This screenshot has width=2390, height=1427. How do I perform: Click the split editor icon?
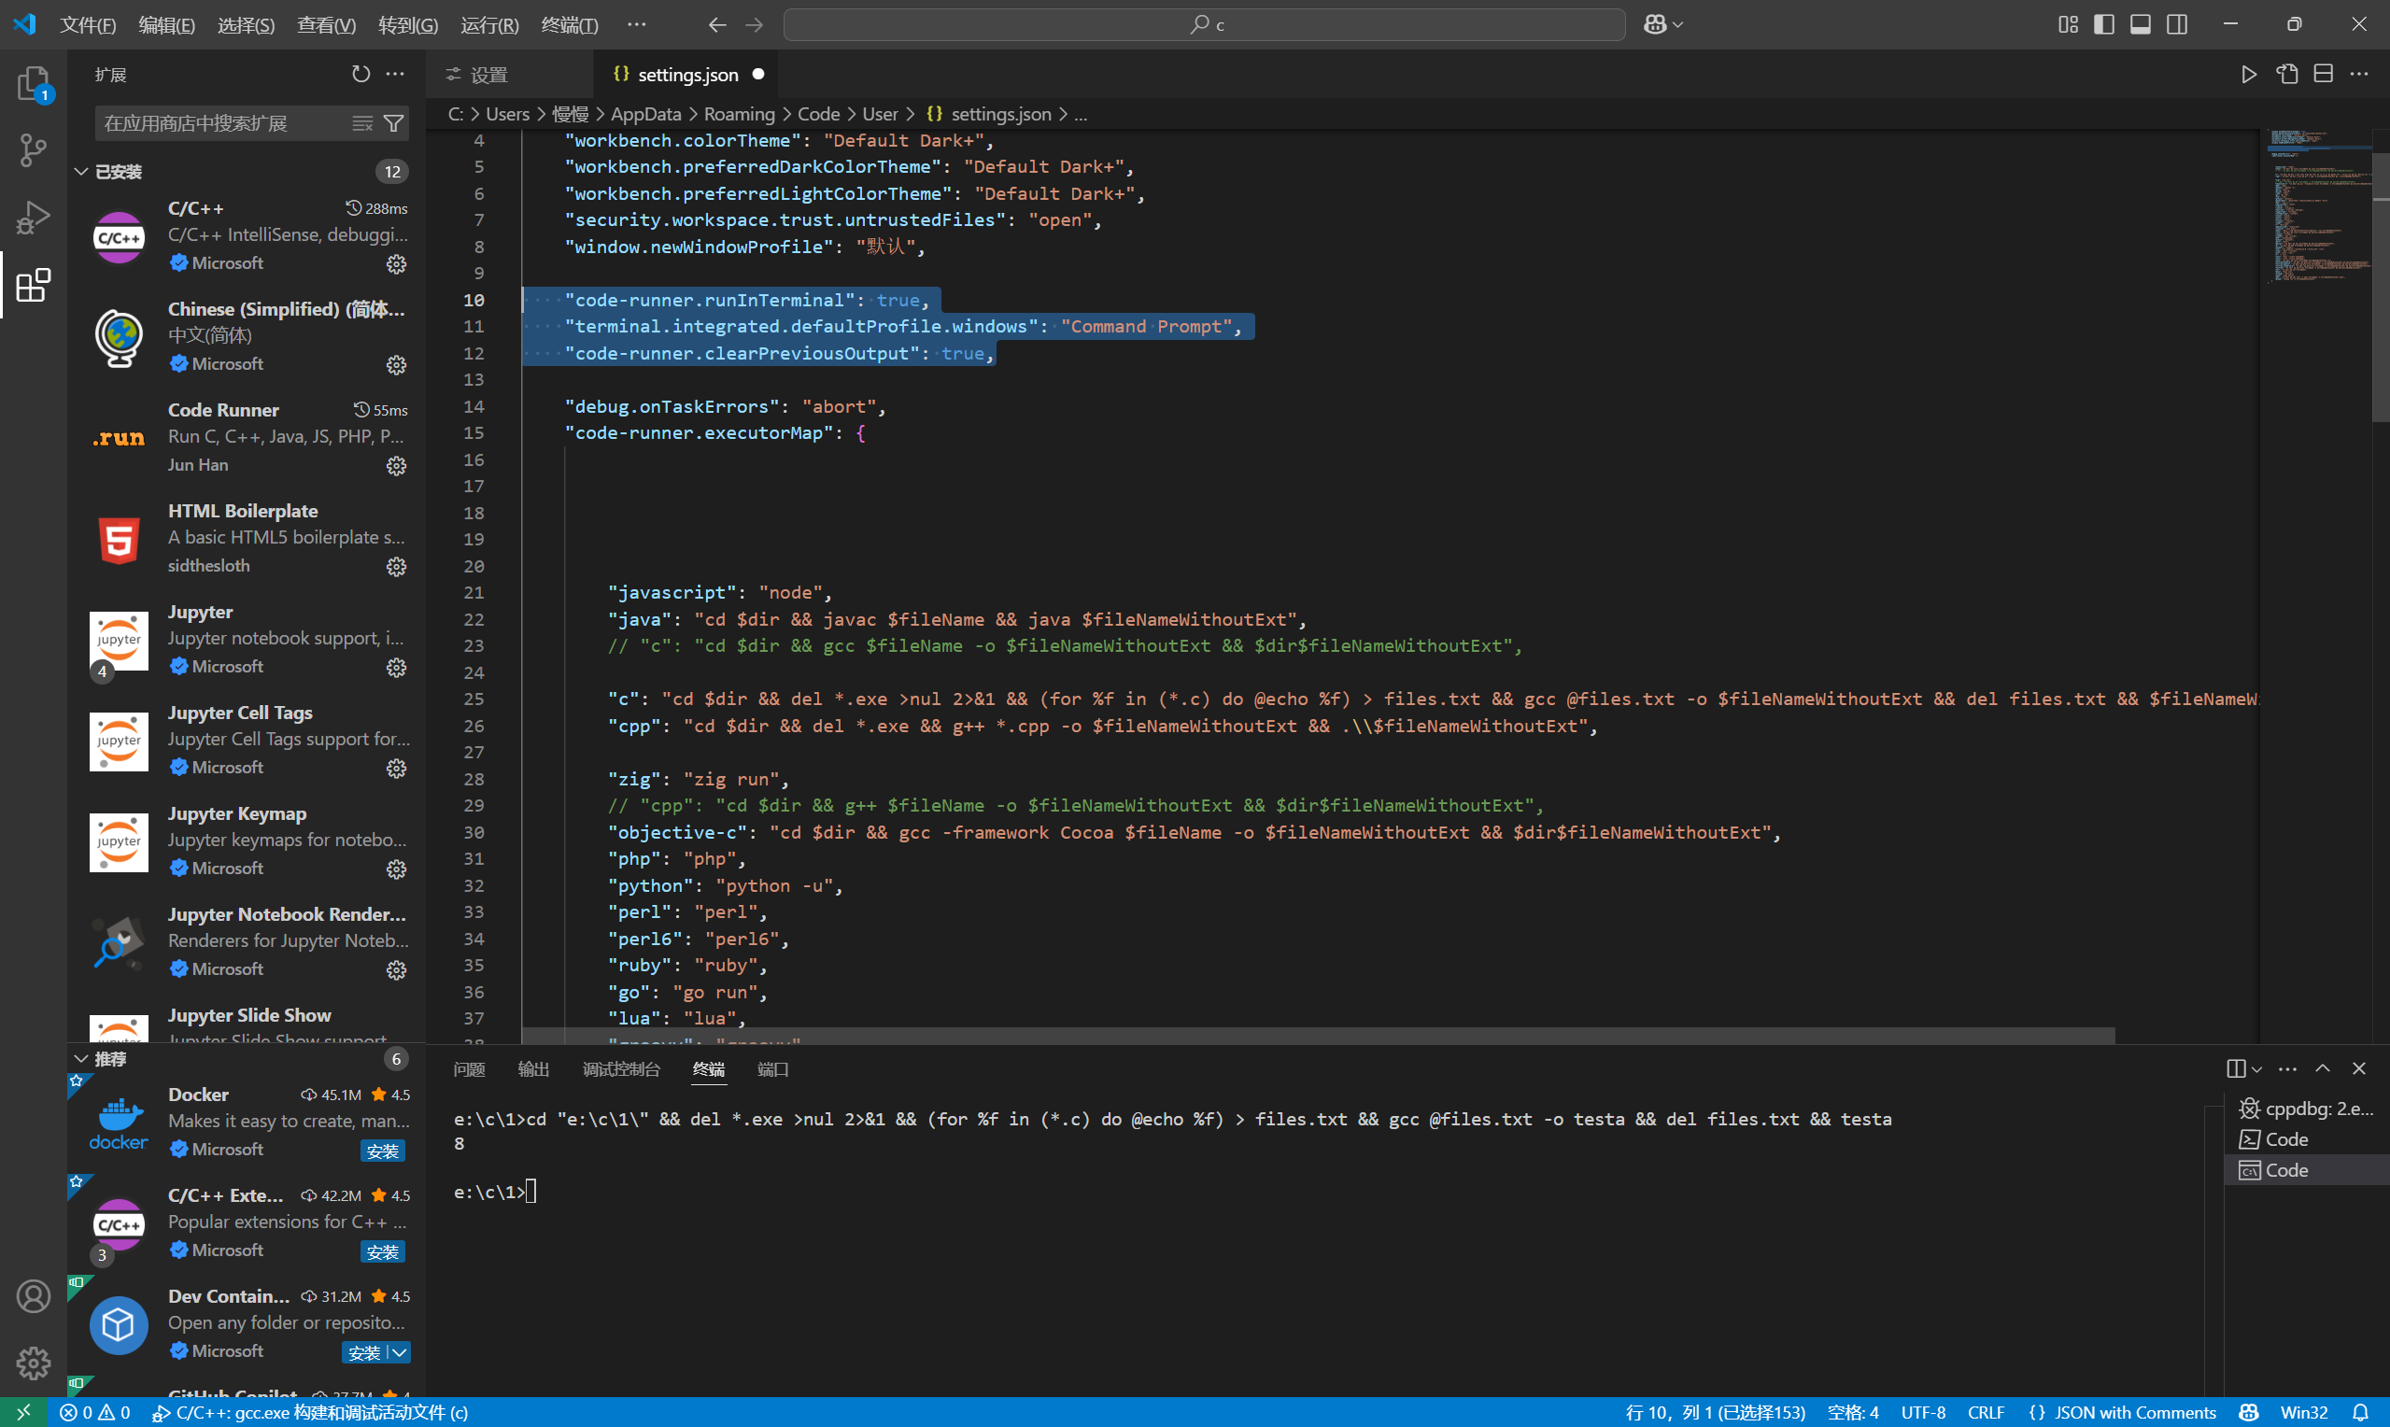coord(2323,74)
